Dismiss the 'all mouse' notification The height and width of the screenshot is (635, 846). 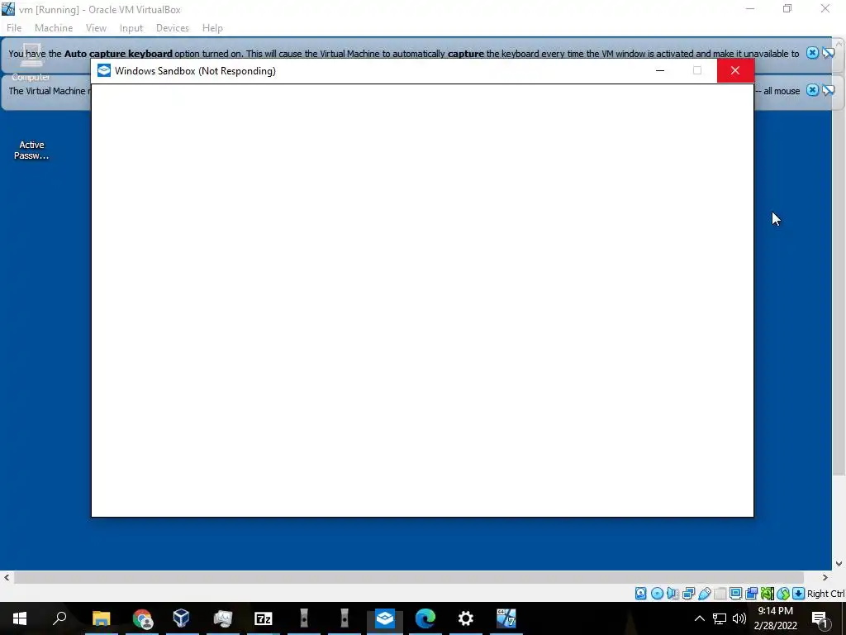coord(812,90)
